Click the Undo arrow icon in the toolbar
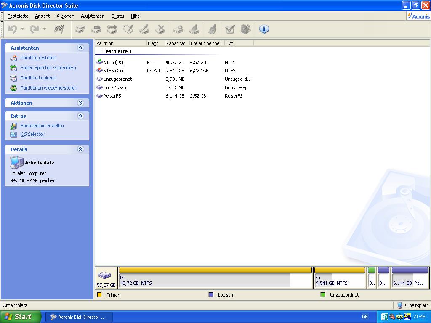 click(x=12, y=29)
